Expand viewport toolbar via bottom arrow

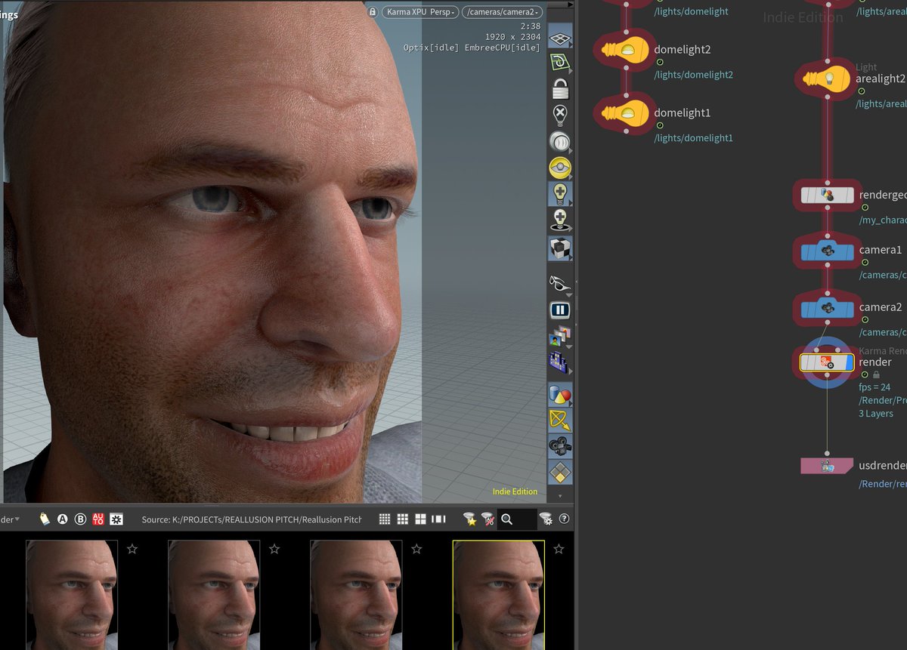[560, 497]
